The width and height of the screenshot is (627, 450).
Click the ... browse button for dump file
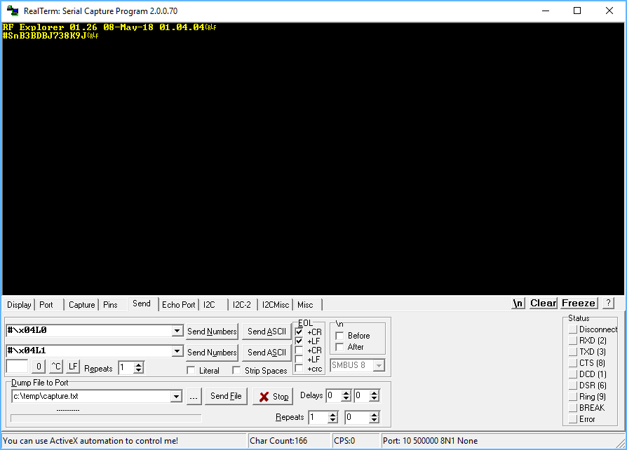coord(194,396)
